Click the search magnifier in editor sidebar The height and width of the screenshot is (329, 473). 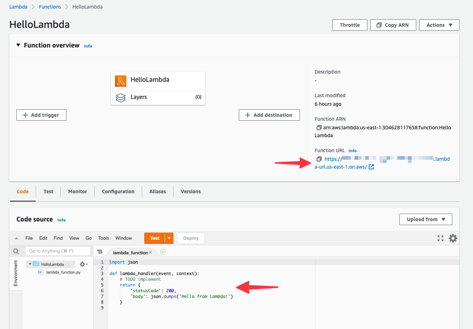tap(16, 251)
